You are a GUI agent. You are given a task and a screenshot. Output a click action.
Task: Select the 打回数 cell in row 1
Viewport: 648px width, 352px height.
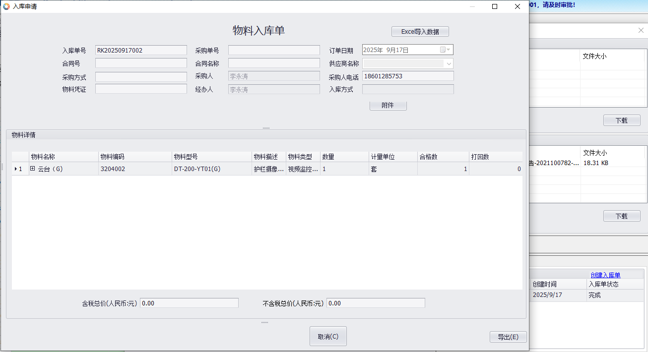495,169
